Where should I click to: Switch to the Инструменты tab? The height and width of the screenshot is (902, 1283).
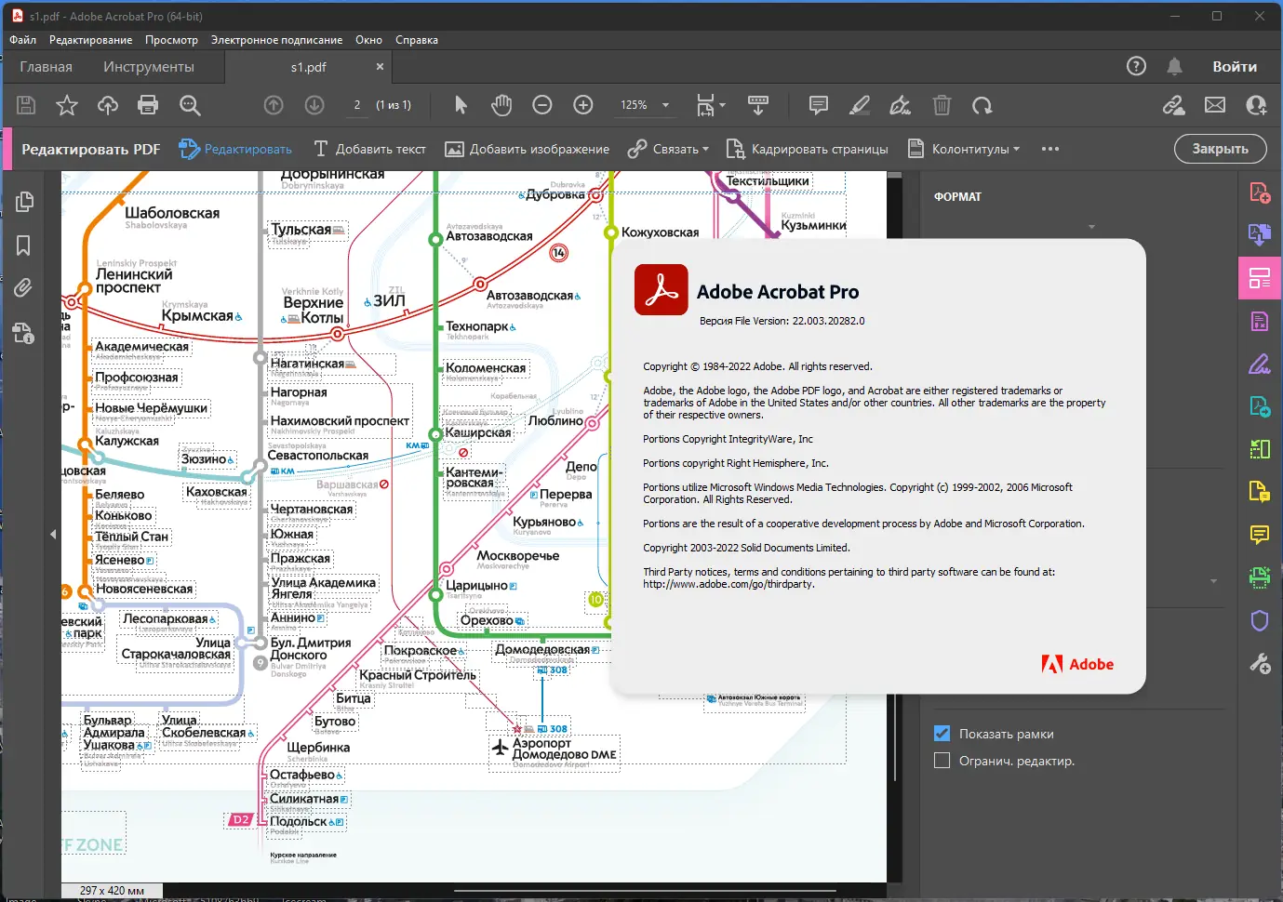149,66
